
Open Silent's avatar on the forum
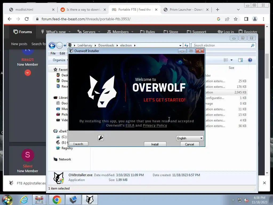pos(28,155)
